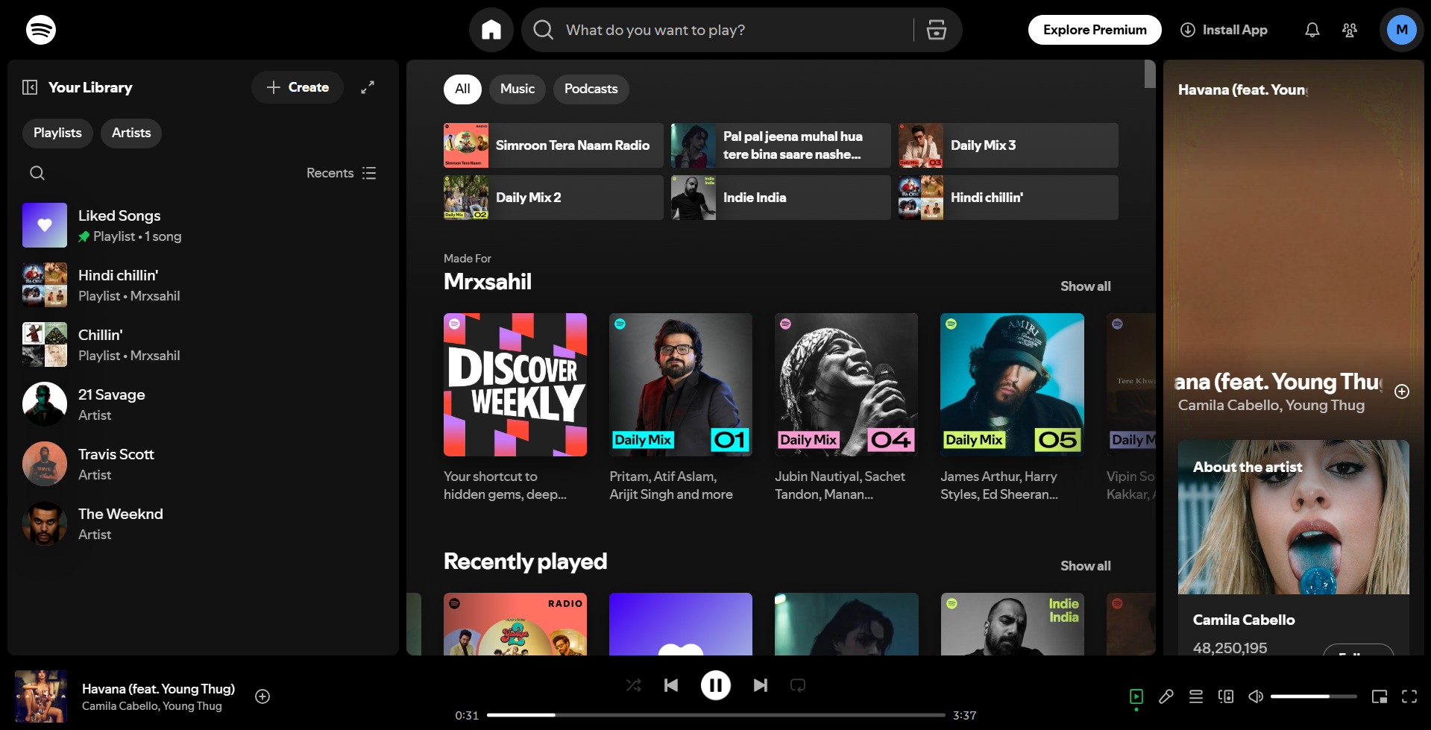Open the M profile avatar menu

coord(1402,30)
